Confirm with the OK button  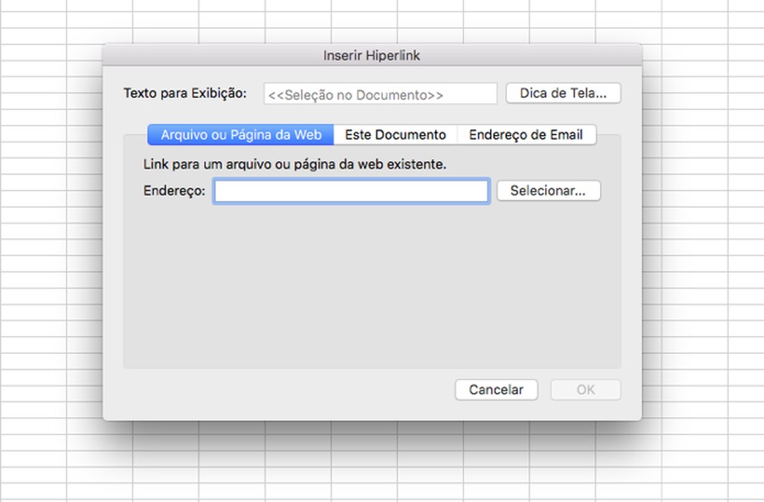(585, 389)
